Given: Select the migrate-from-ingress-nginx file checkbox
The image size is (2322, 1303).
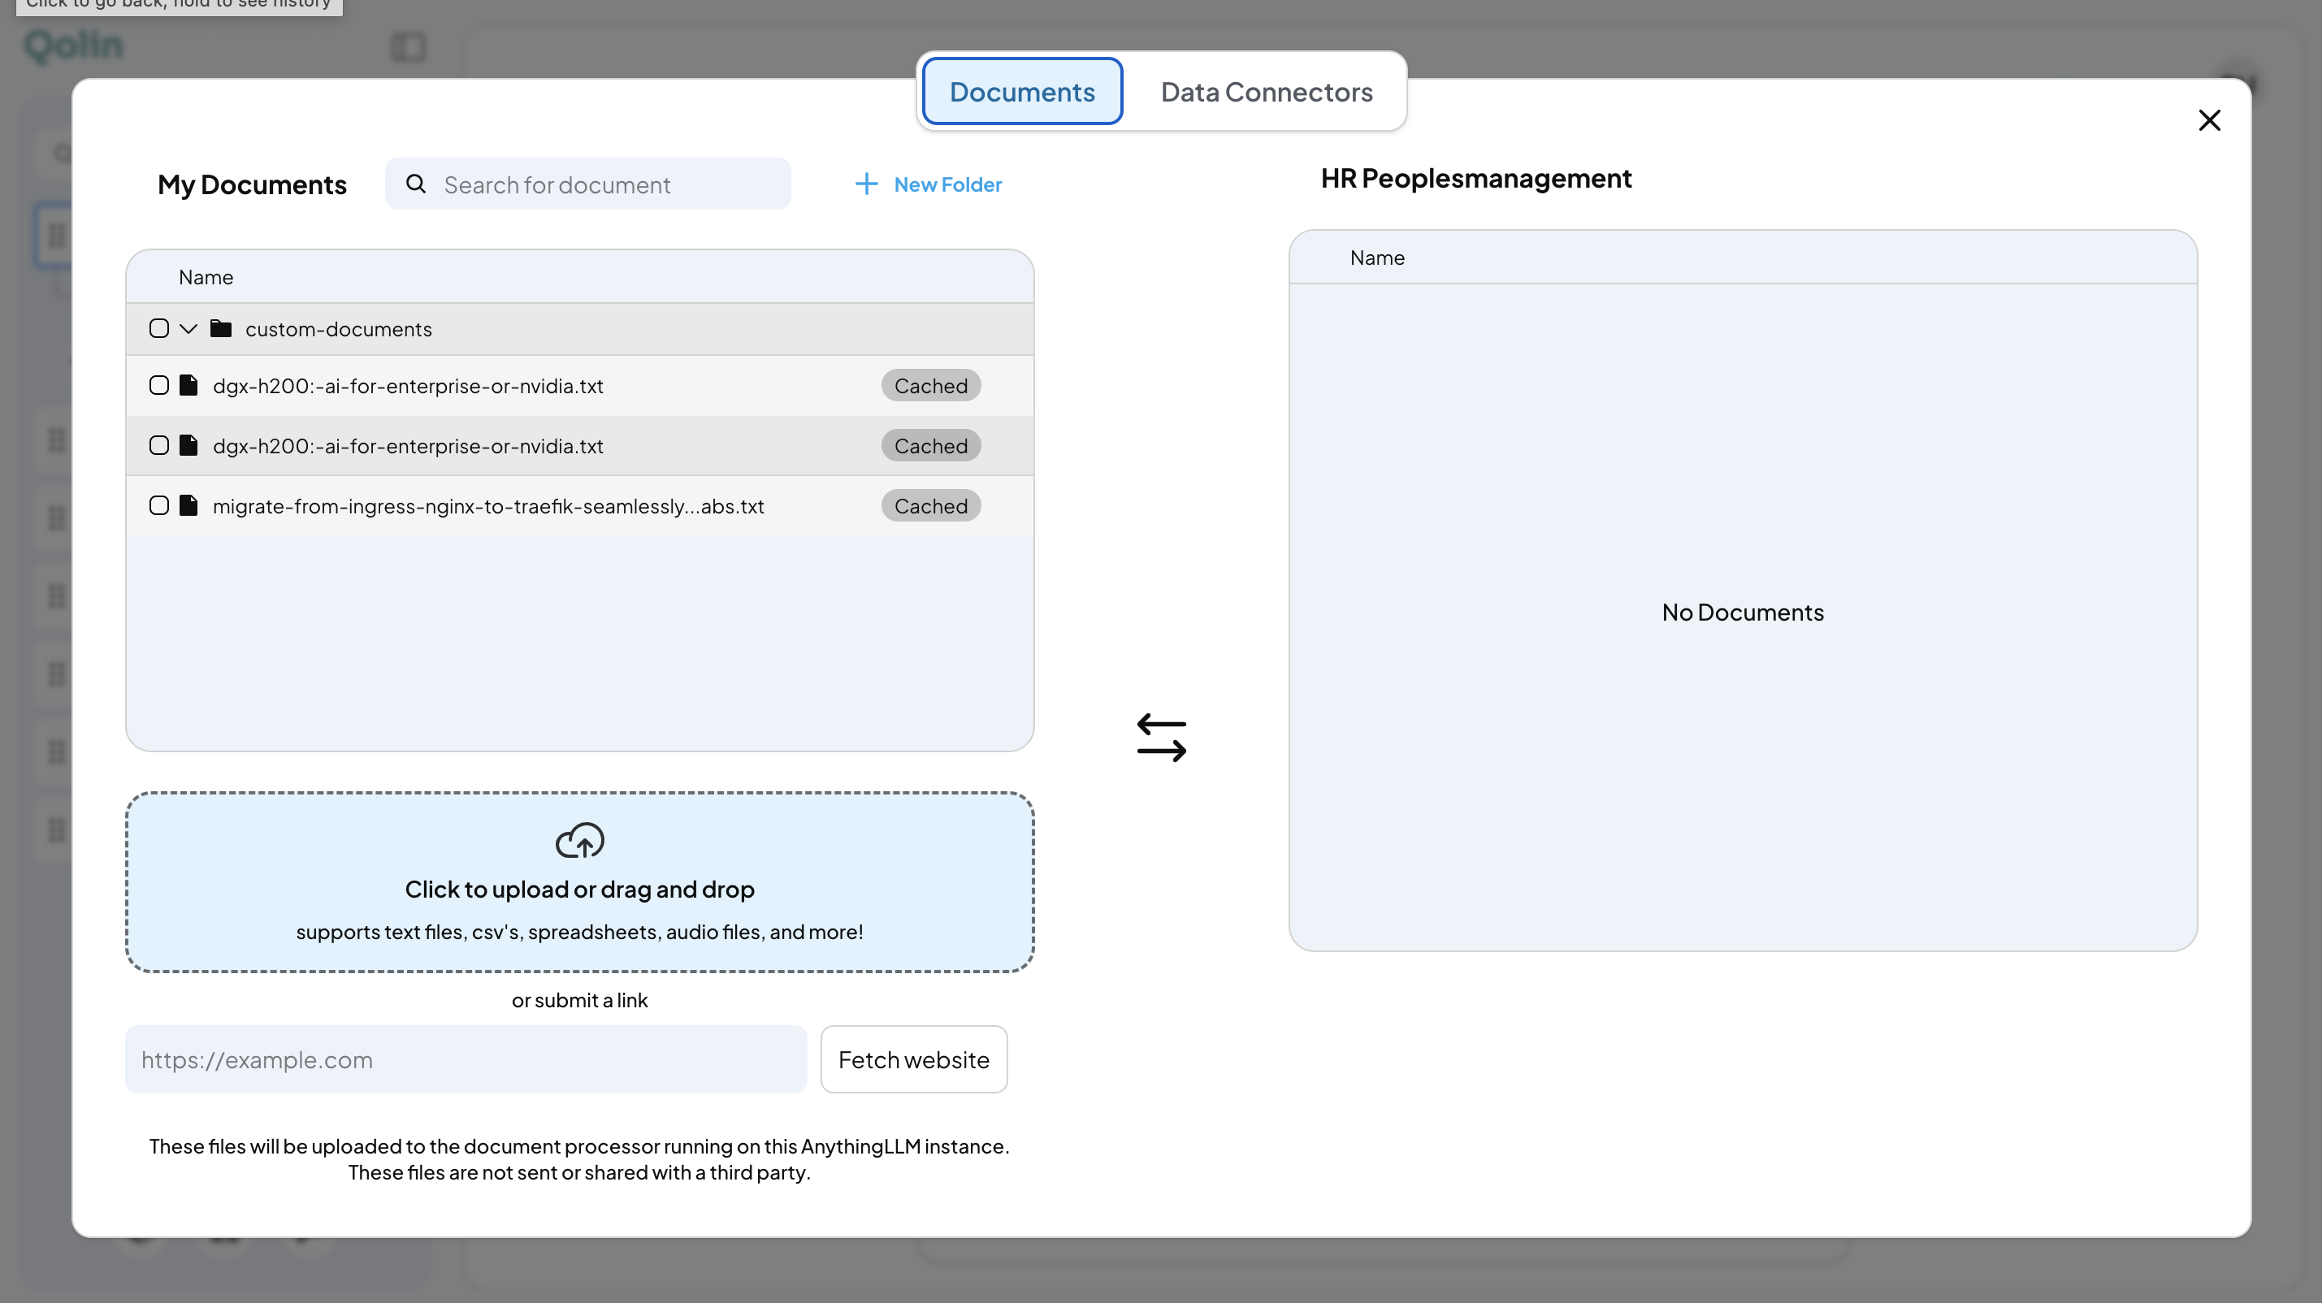Looking at the screenshot, I should point(158,505).
